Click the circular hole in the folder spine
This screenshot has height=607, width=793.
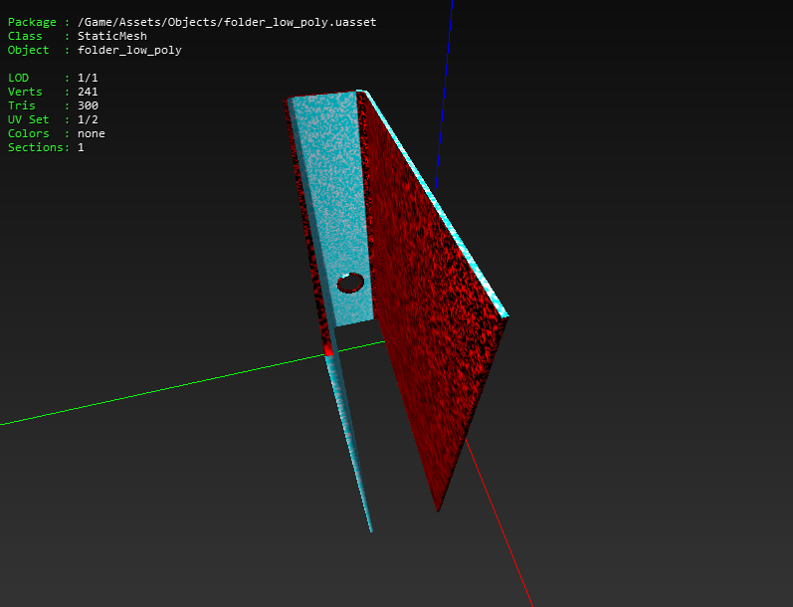pos(350,284)
